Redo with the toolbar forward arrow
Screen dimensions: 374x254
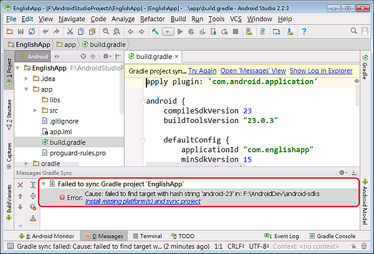(x=56, y=31)
